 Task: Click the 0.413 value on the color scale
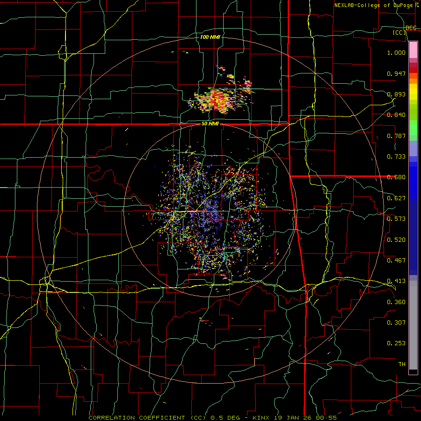tap(396, 281)
